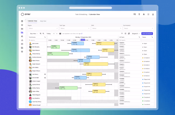Click the Auto Schedule button
175x115 pixels.
pyautogui.click(x=147, y=33)
